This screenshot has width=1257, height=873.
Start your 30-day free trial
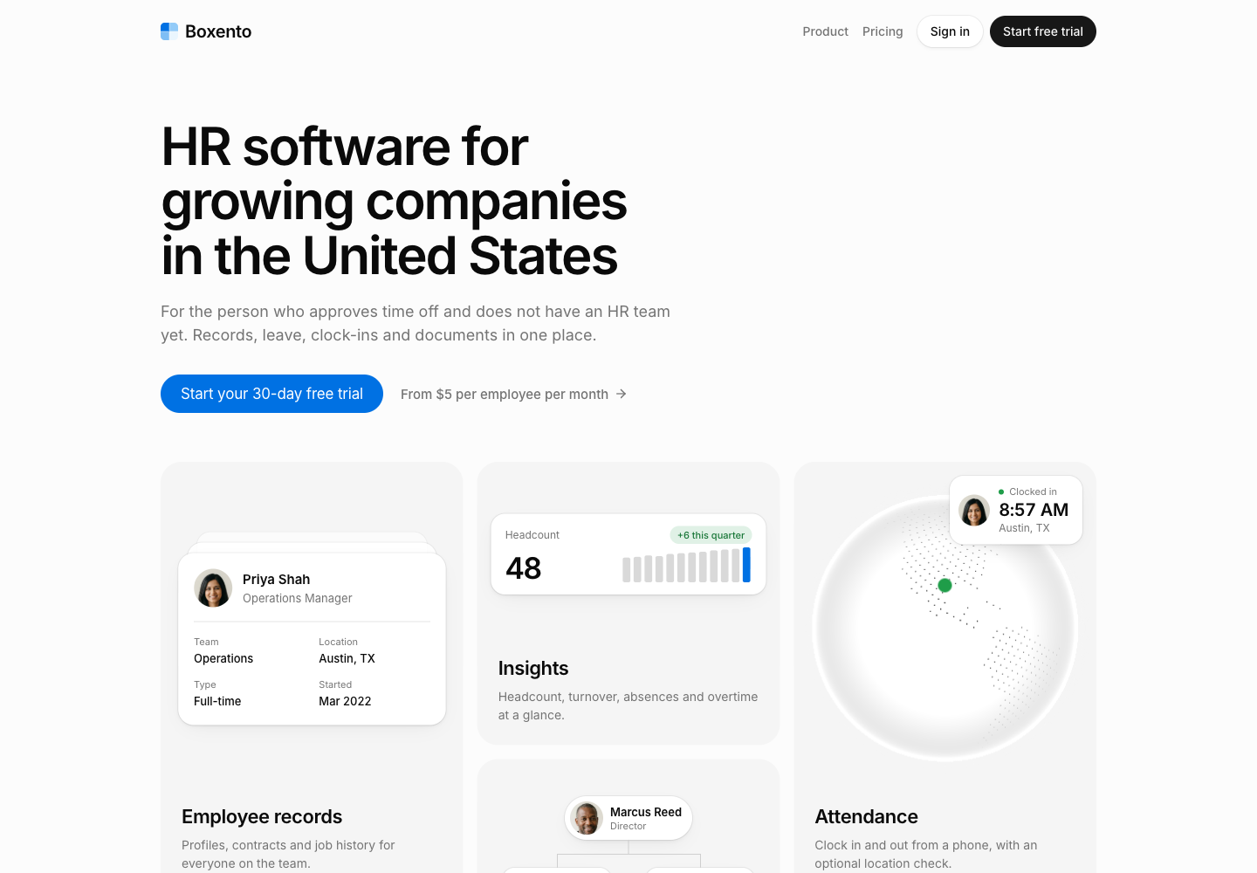click(x=271, y=394)
